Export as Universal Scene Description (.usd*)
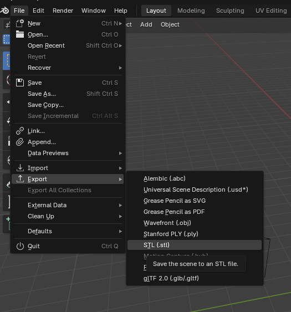 coord(195,190)
